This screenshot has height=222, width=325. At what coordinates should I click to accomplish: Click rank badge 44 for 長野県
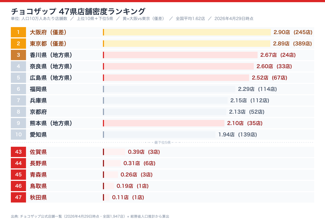click(18, 163)
